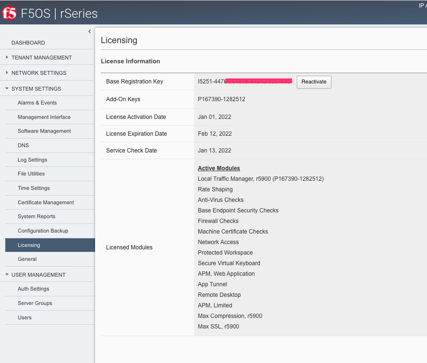Click the Remote Desktop module
The height and width of the screenshot is (363, 427).
[219, 295]
